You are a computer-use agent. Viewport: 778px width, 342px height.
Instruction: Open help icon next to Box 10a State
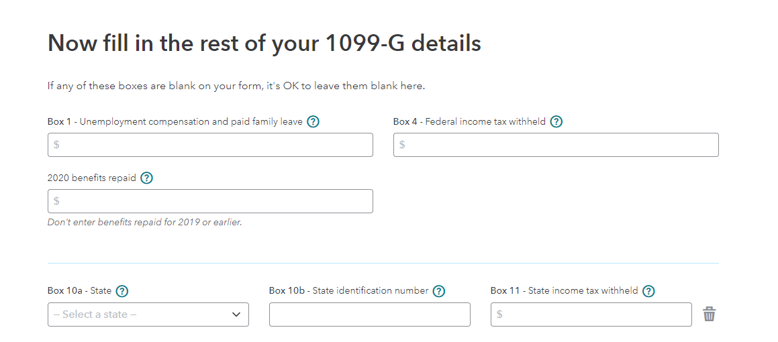point(121,291)
